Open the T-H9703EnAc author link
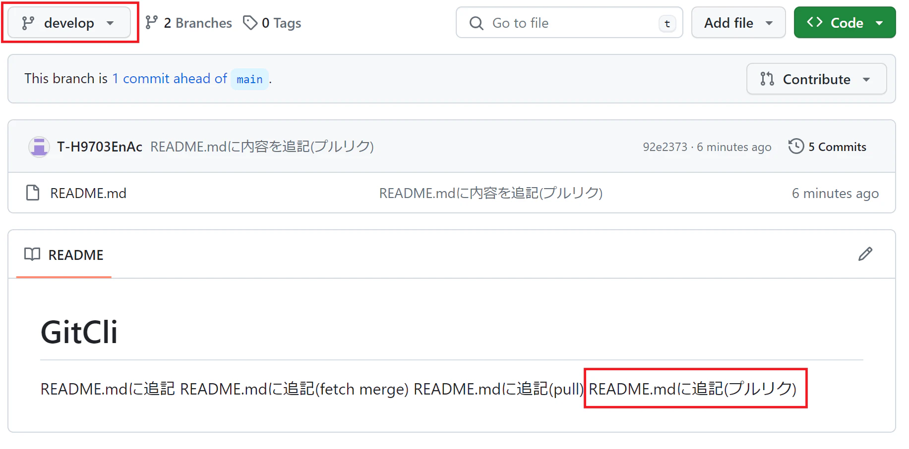909x449 pixels. [x=100, y=147]
